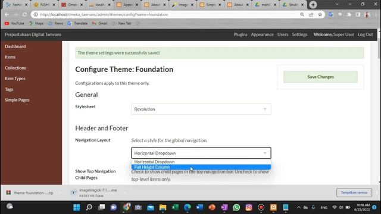Share this page via address bar icon

pos(311,14)
